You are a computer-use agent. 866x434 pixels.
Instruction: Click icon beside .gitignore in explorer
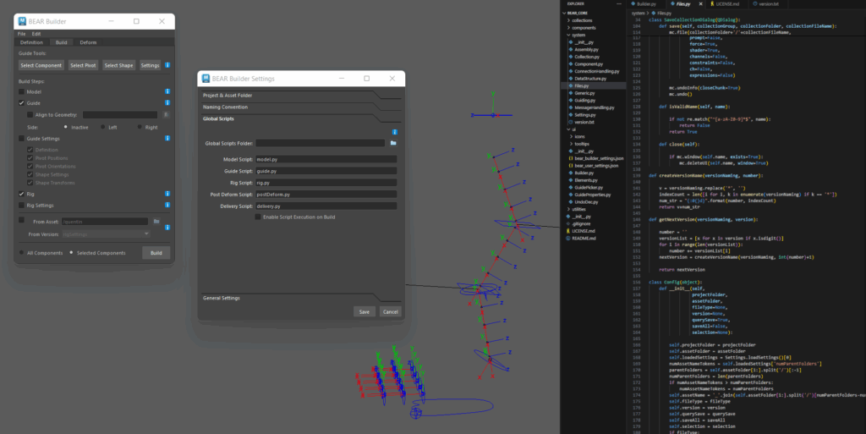pos(567,223)
